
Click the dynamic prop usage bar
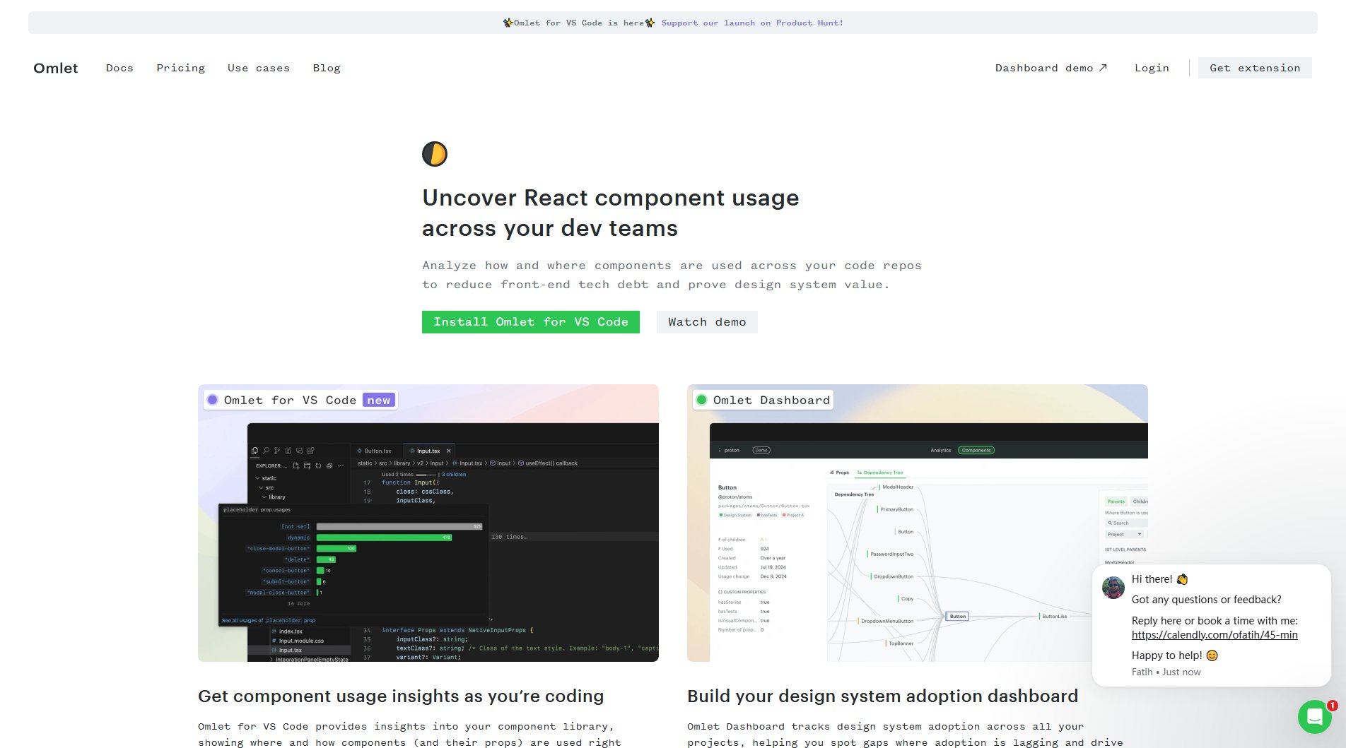click(385, 538)
